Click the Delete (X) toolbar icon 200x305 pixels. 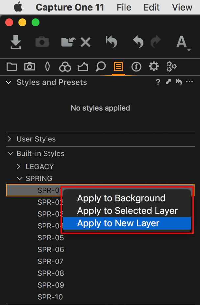point(86,42)
